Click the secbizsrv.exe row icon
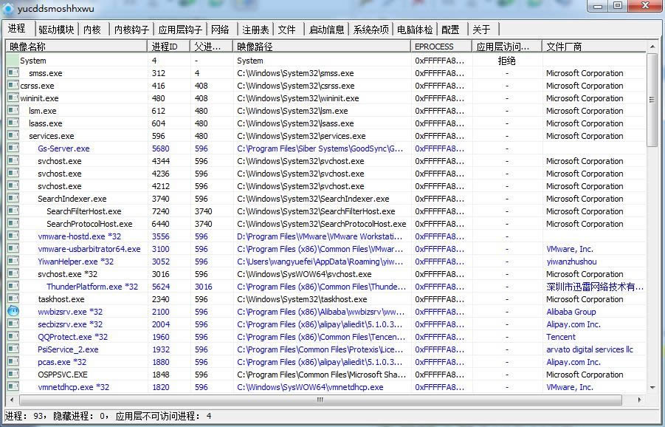 tap(13, 324)
